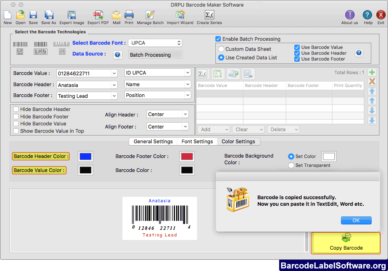Uncheck Use Barcode Header

tap(297, 53)
